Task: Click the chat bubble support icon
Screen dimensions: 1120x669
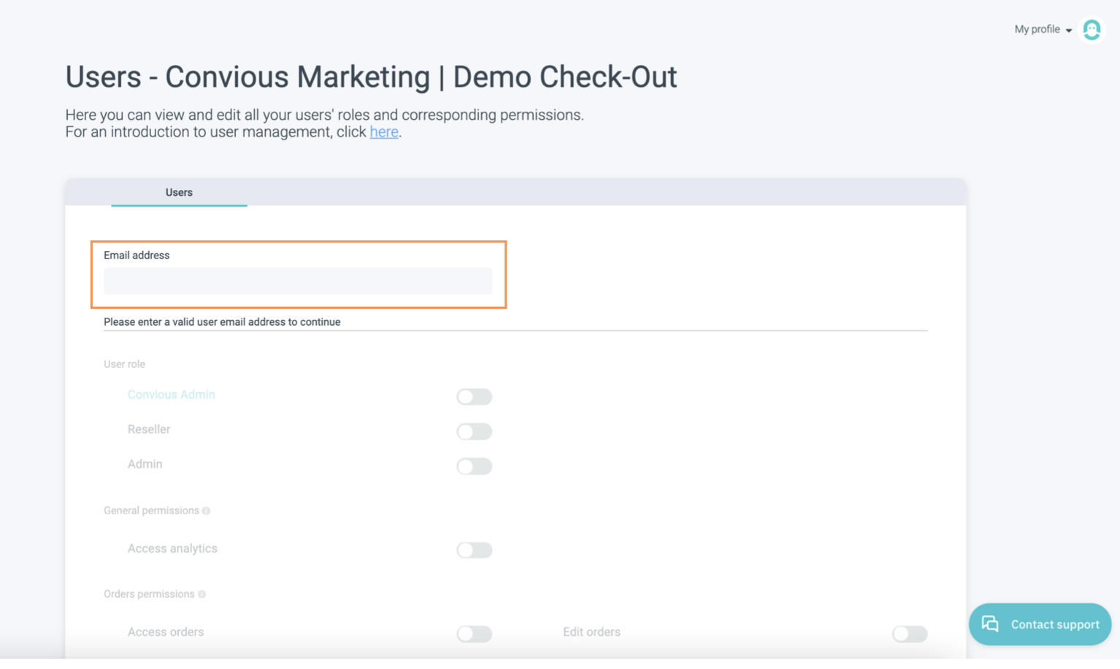Action: [x=990, y=624]
